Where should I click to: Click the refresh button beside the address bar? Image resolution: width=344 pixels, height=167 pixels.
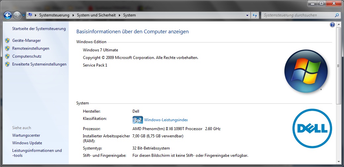(x=255, y=15)
